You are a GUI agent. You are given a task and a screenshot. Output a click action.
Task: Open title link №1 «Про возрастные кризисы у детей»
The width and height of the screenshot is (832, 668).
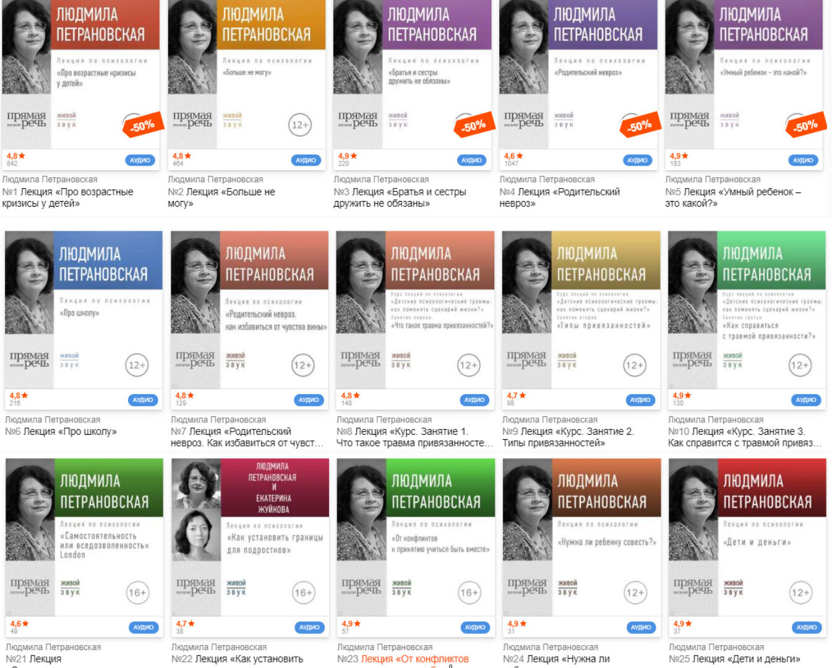(67, 197)
